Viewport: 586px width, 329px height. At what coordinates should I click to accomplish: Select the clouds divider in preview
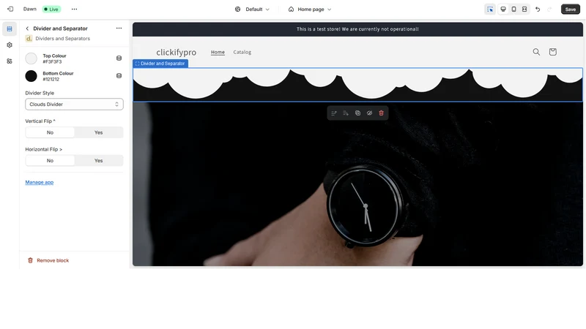(357, 85)
